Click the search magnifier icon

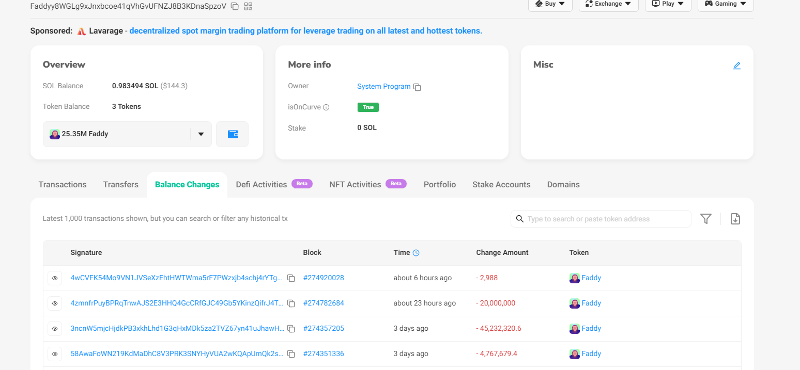[519, 219]
